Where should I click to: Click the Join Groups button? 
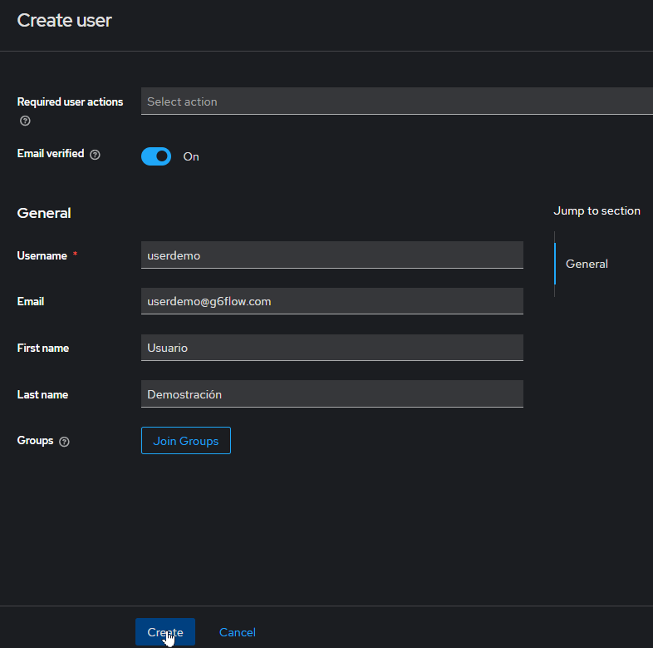[x=186, y=441]
